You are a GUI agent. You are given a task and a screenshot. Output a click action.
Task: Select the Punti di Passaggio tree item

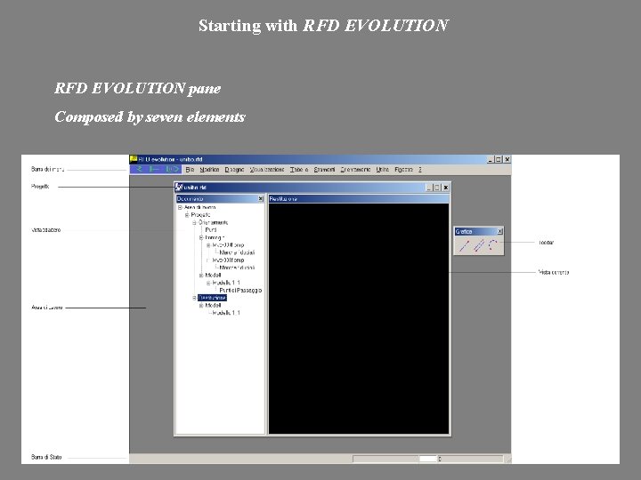tap(240, 290)
